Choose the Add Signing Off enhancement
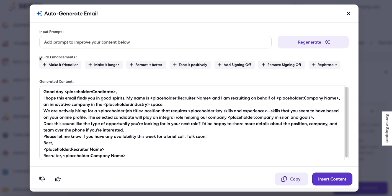This screenshot has height=196, width=392. pyautogui.click(x=234, y=65)
